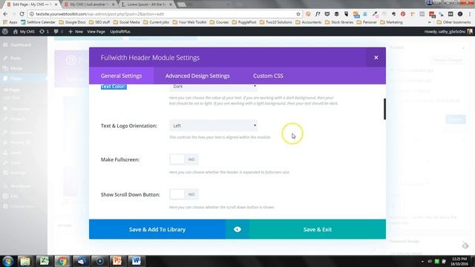Screen dimensions: 475x267
Task: Click the WhatFont f? extension icon
Action: [318, 14]
